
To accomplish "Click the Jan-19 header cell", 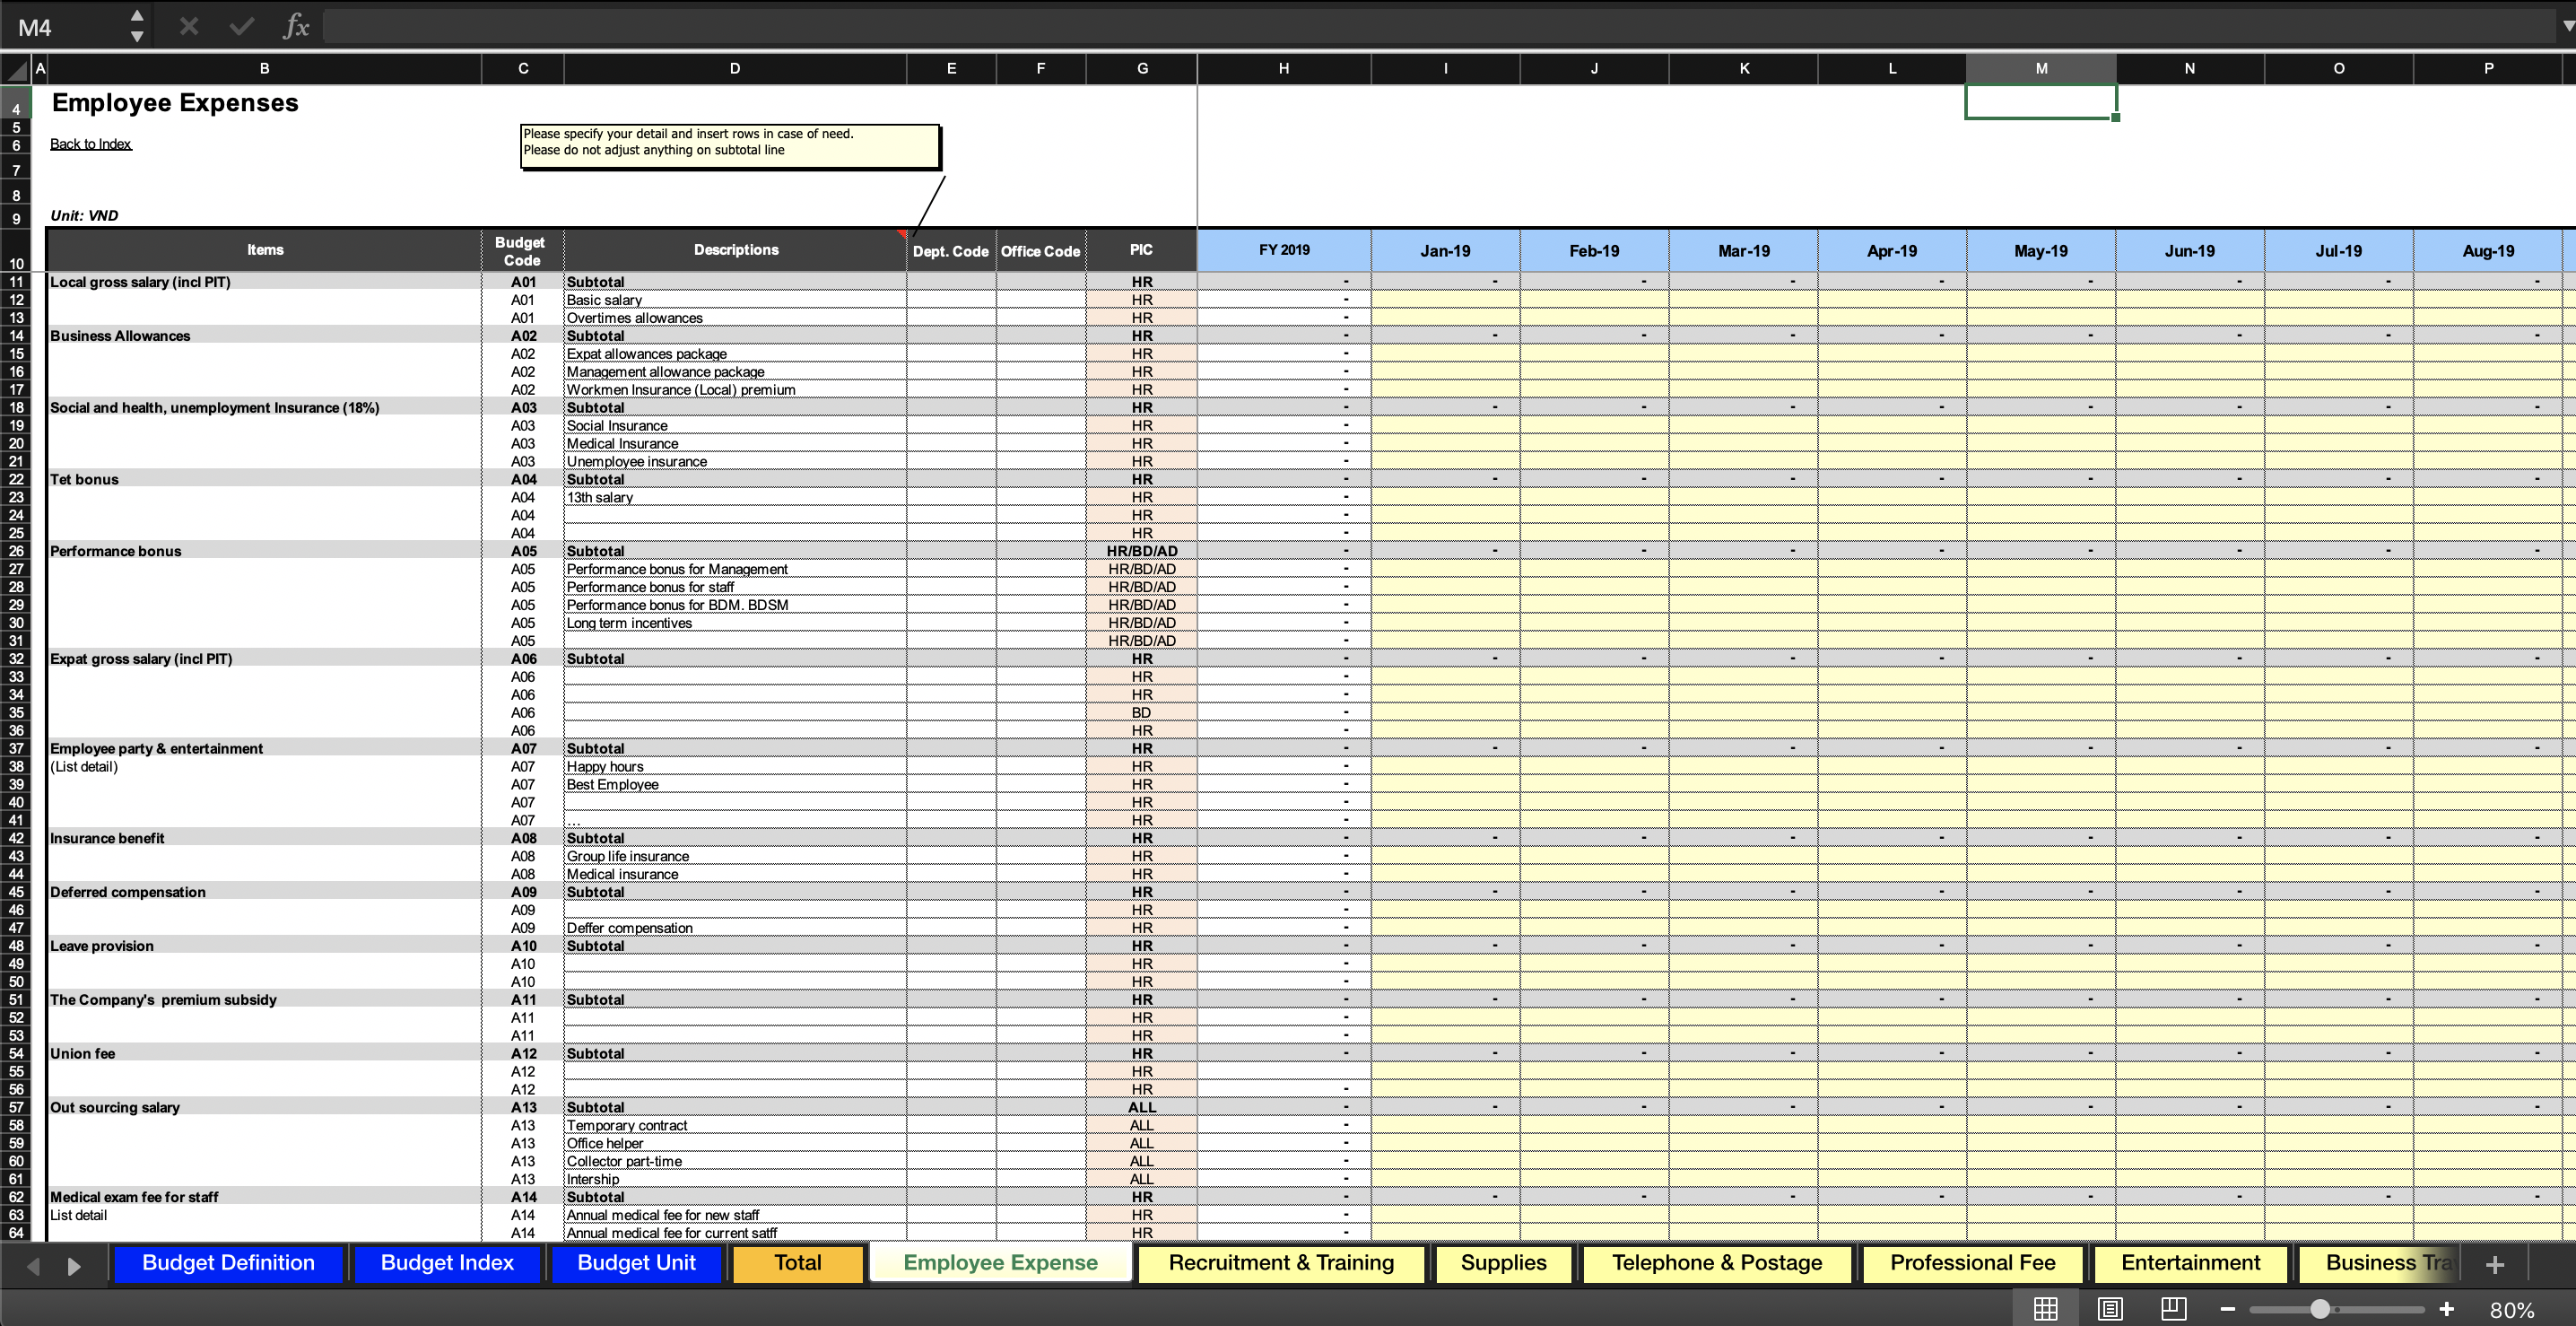I will point(1445,250).
